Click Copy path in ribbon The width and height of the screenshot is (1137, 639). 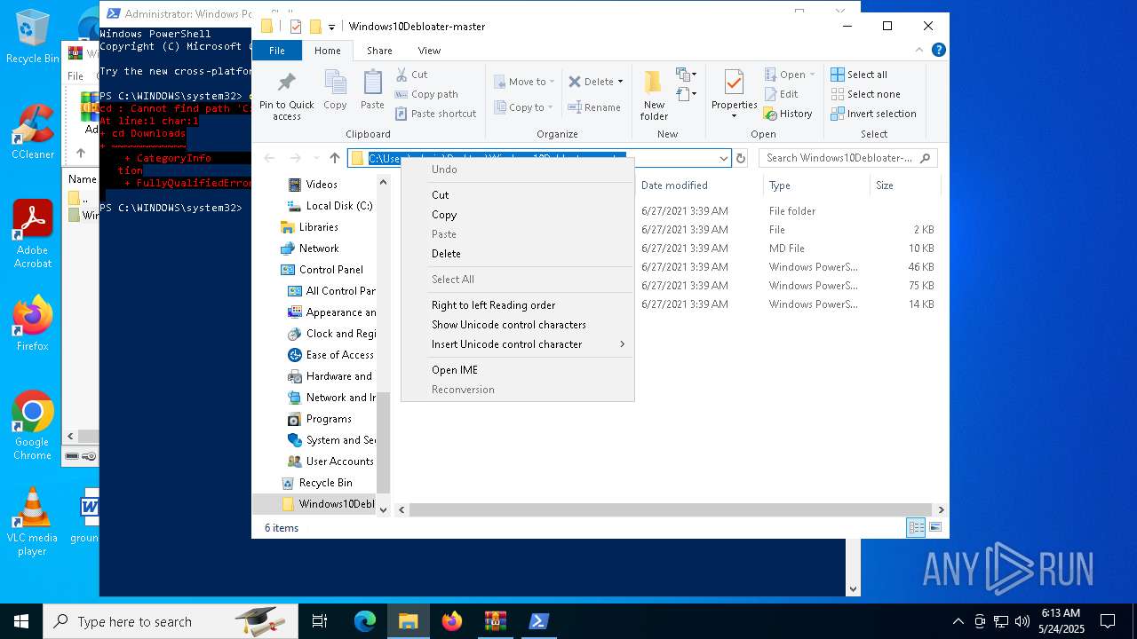426,94
